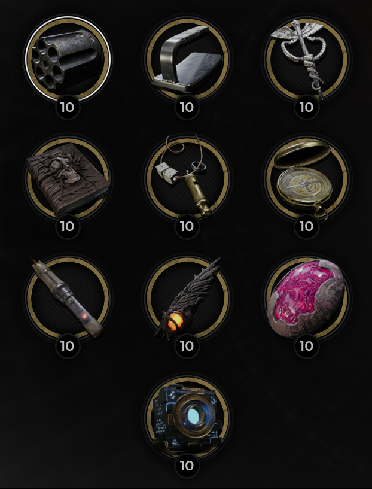Pick the whistle and dice necklace icon
This screenshot has width=372, height=489.
(x=187, y=178)
